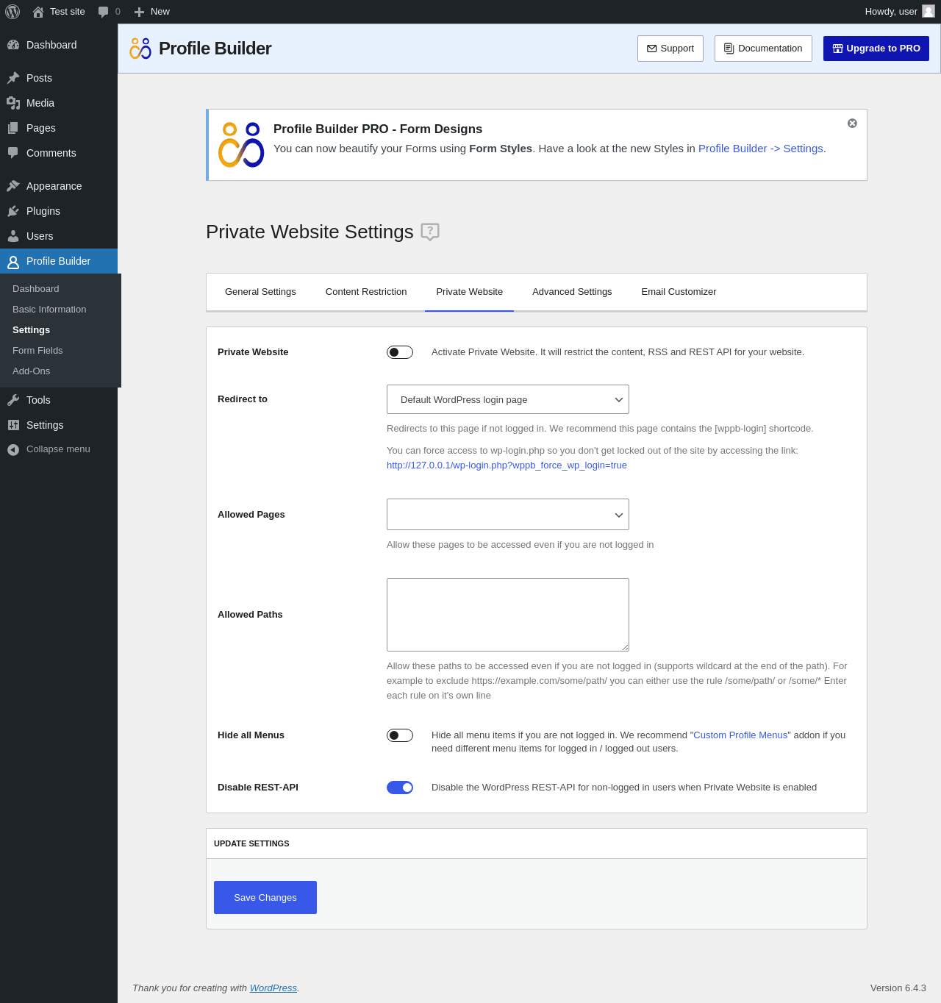The width and height of the screenshot is (941, 1003).
Task: Click the Media icon in sidebar
Action: pyautogui.click(x=13, y=103)
